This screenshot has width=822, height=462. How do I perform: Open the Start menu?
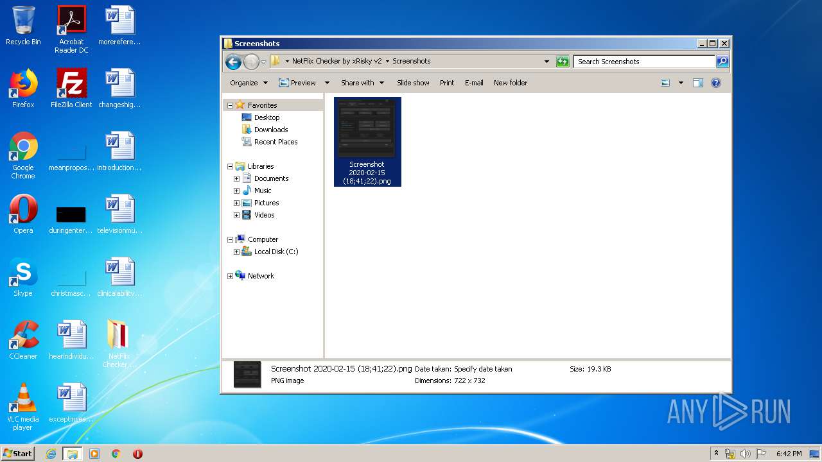point(17,454)
